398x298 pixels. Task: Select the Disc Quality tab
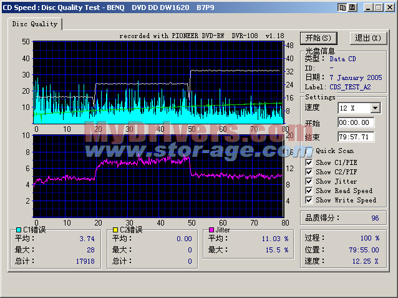35,24
